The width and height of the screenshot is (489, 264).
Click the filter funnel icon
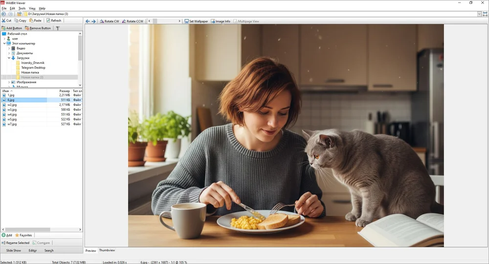pos(57,28)
